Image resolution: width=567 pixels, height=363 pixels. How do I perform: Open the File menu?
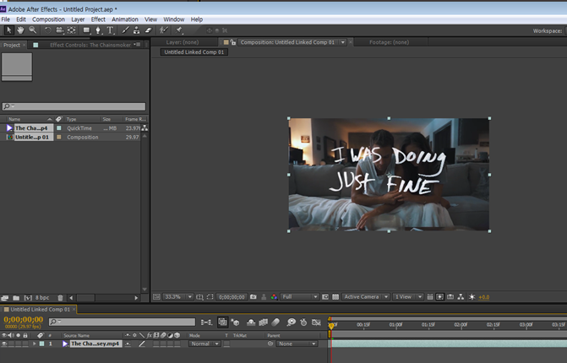coord(6,19)
